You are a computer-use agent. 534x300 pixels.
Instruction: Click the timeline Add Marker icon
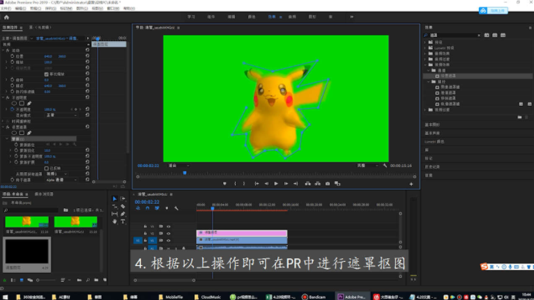167,208
